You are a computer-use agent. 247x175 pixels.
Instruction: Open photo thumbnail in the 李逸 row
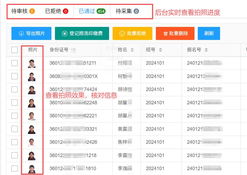click(32, 168)
